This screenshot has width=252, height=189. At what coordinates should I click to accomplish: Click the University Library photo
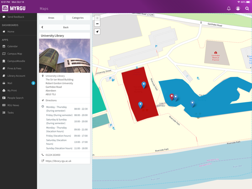[x=65, y=56]
